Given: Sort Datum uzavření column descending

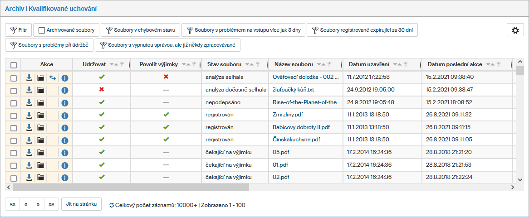Looking at the screenshot, I should click(395, 65).
